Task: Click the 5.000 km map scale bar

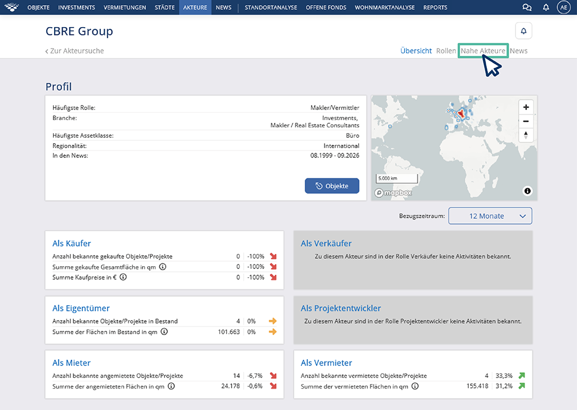Action: 397,179
